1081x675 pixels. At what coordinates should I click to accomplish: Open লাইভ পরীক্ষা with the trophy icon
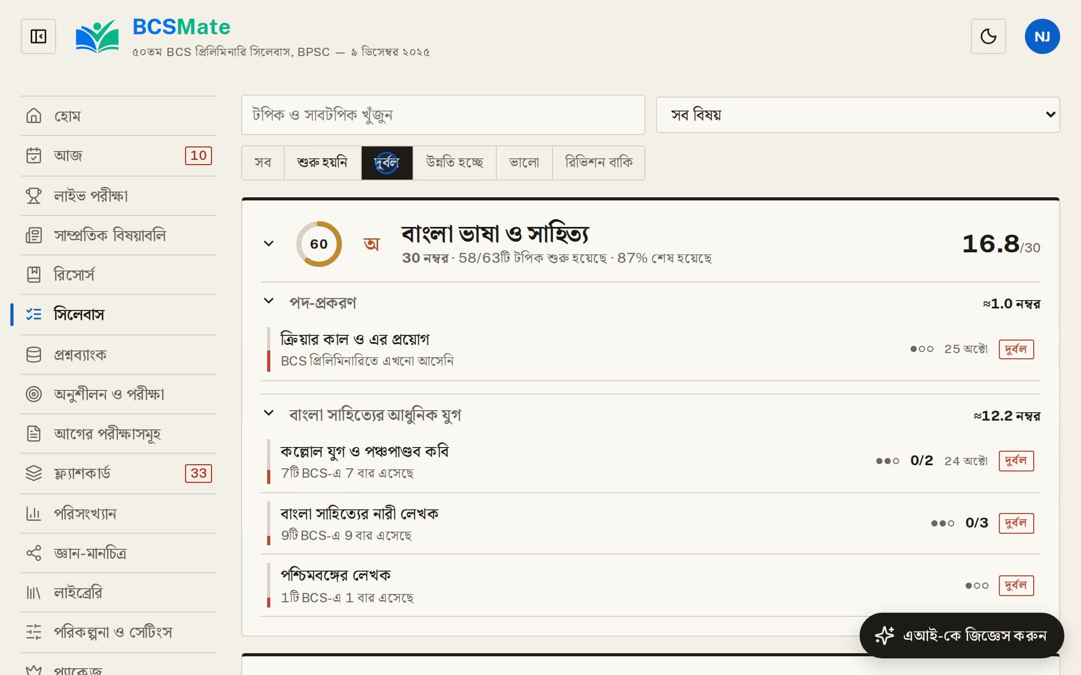[x=118, y=196]
